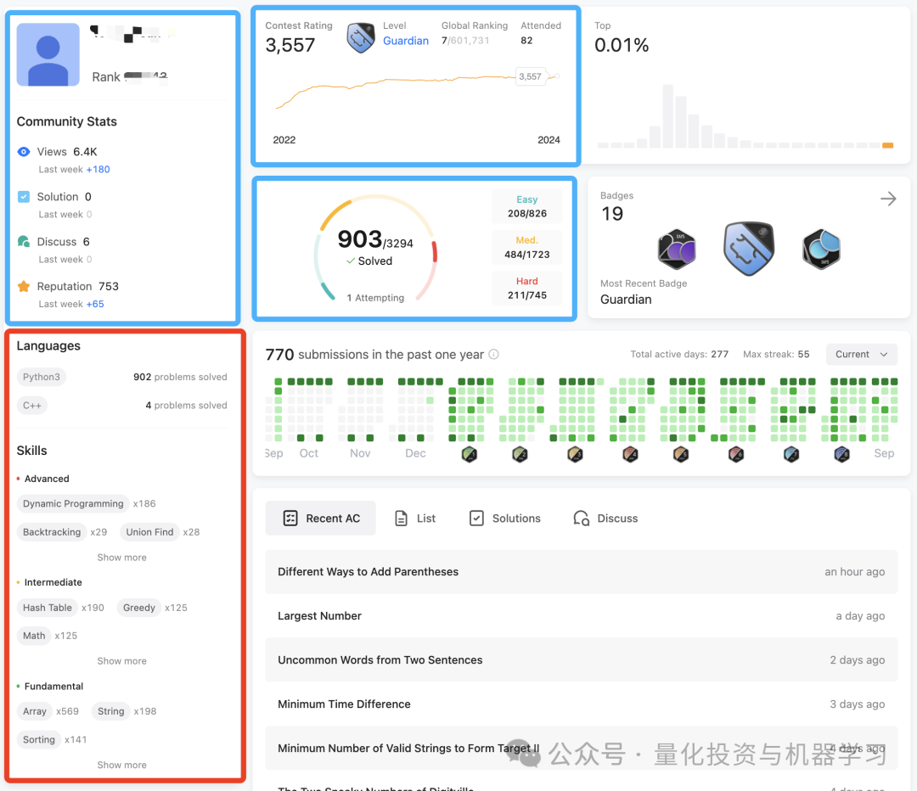
Task: Click the monthly badge numbered 2
Action: click(520, 454)
